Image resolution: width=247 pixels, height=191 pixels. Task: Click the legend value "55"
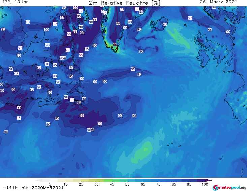127,184
